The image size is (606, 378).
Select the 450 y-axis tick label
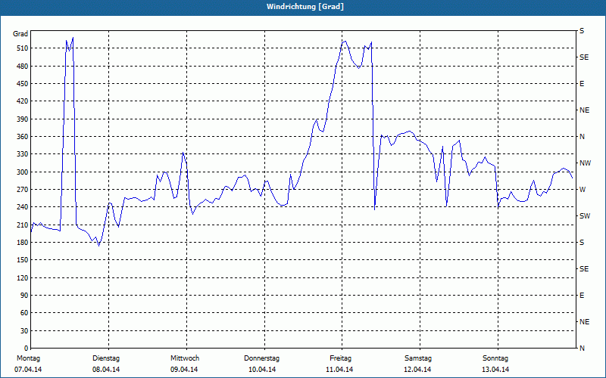click(x=22, y=84)
